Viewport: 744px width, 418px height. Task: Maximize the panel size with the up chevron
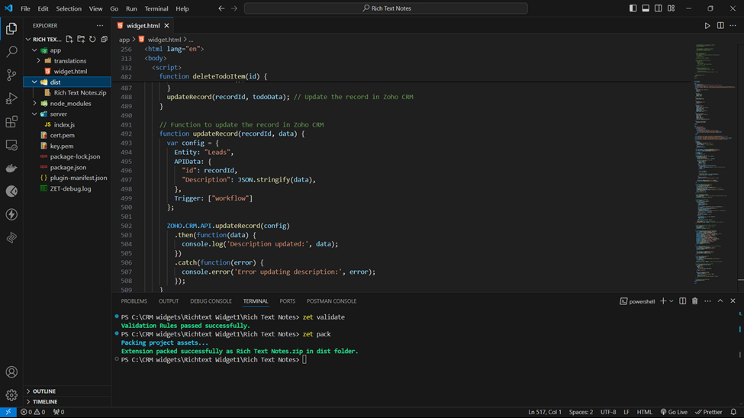pyautogui.click(x=720, y=301)
